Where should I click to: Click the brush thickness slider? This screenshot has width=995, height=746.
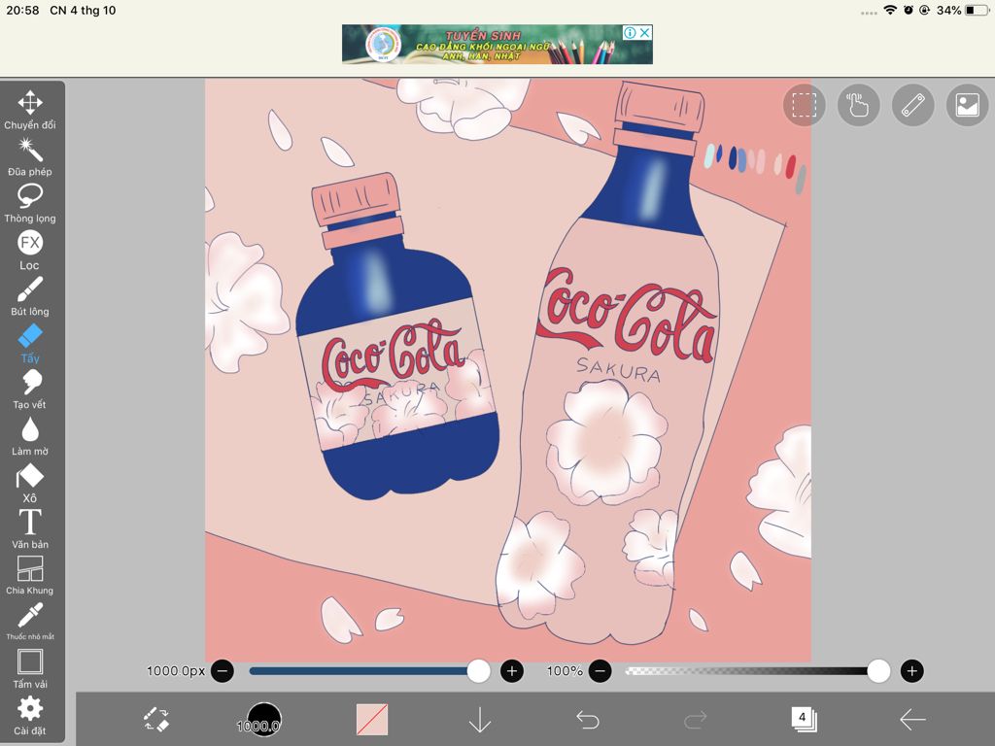tap(369, 670)
